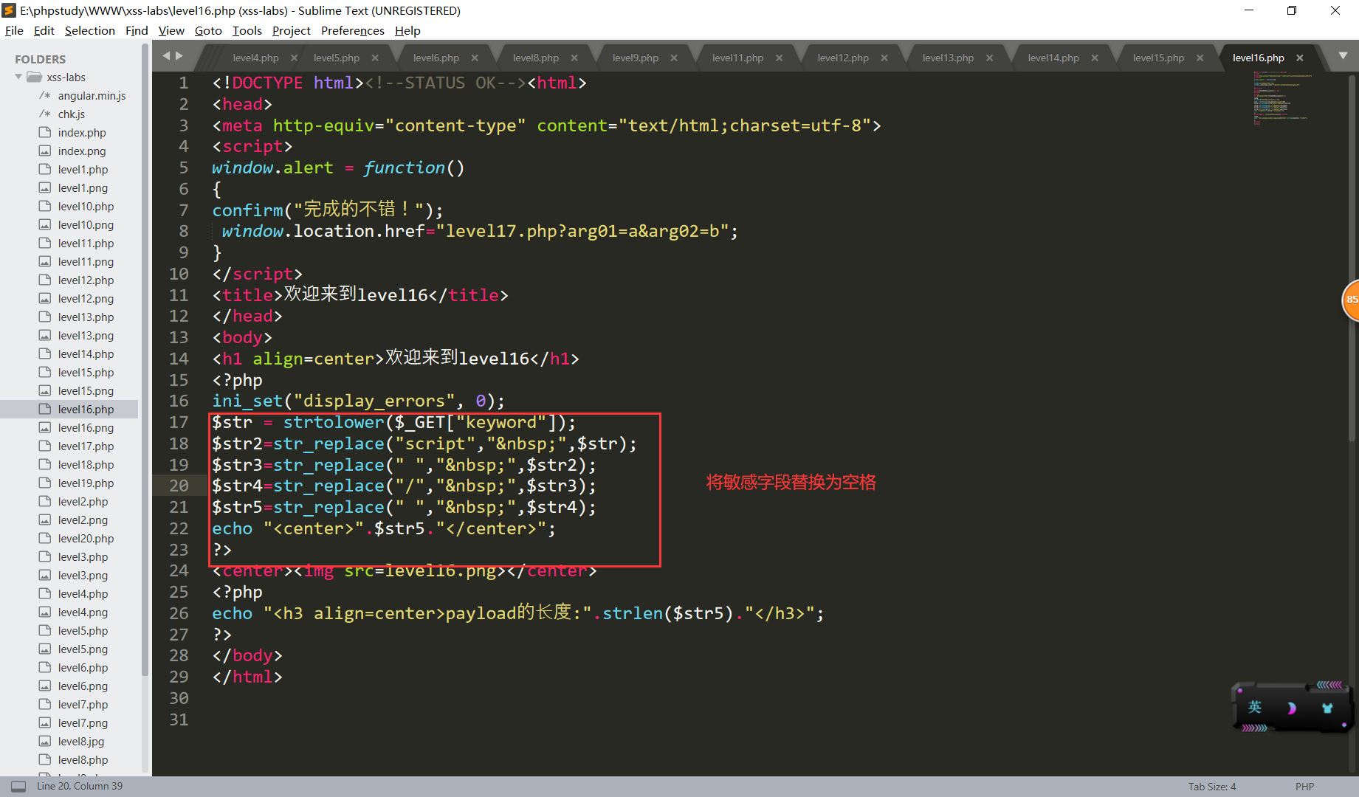
Task: Click the file icon beside level18.php
Action: pos(45,464)
